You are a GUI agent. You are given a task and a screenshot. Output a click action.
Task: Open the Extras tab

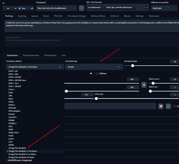pyautogui.click(x=46, y=16)
